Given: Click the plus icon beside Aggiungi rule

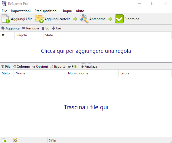Looking at the screenshot, I should (3, 28).
